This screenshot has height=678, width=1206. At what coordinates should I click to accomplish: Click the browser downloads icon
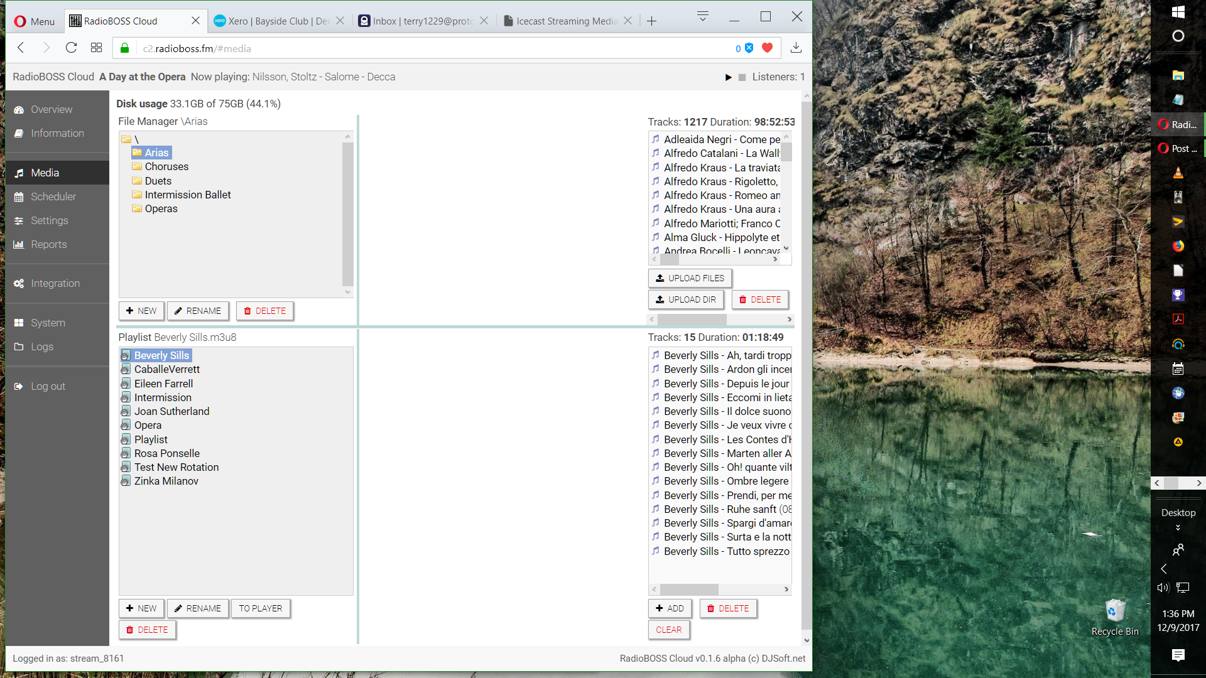coord(796,48)
